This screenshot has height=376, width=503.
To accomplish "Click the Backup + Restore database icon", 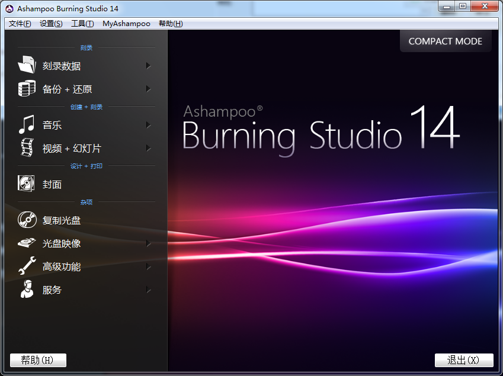I will (27, 89).
